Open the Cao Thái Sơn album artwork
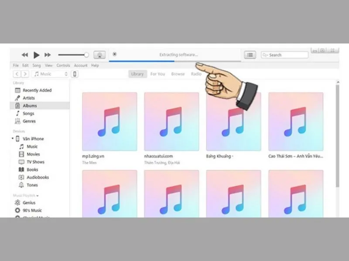 296,122
